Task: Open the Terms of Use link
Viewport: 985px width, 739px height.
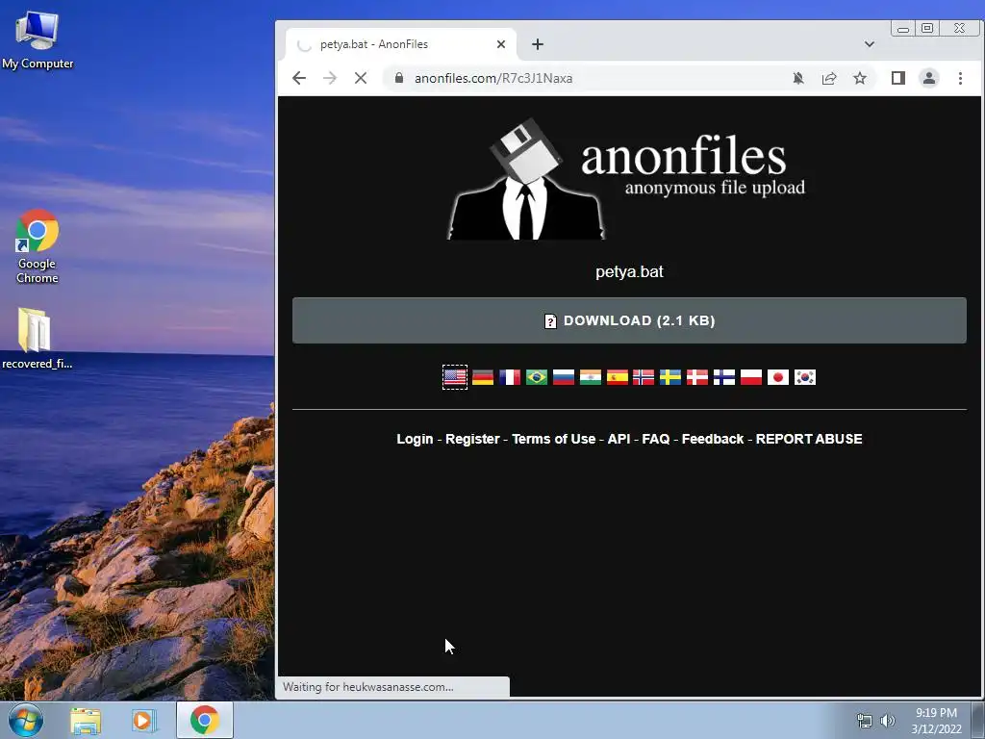Action: (553, 439)
